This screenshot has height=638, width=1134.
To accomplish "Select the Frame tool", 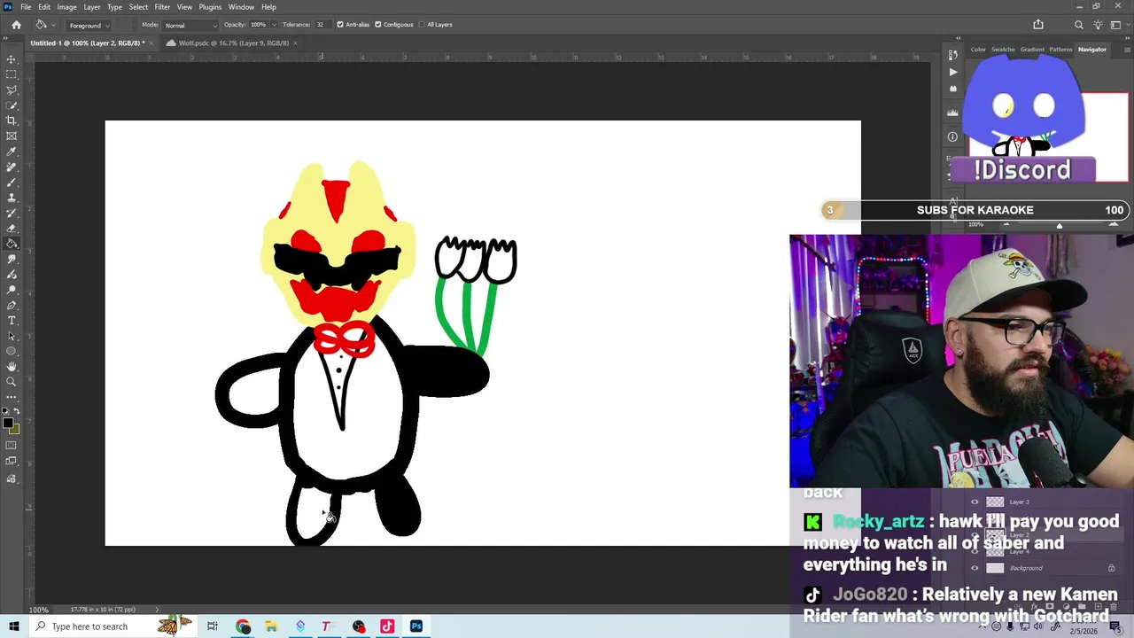I will [x=12, y=136].
